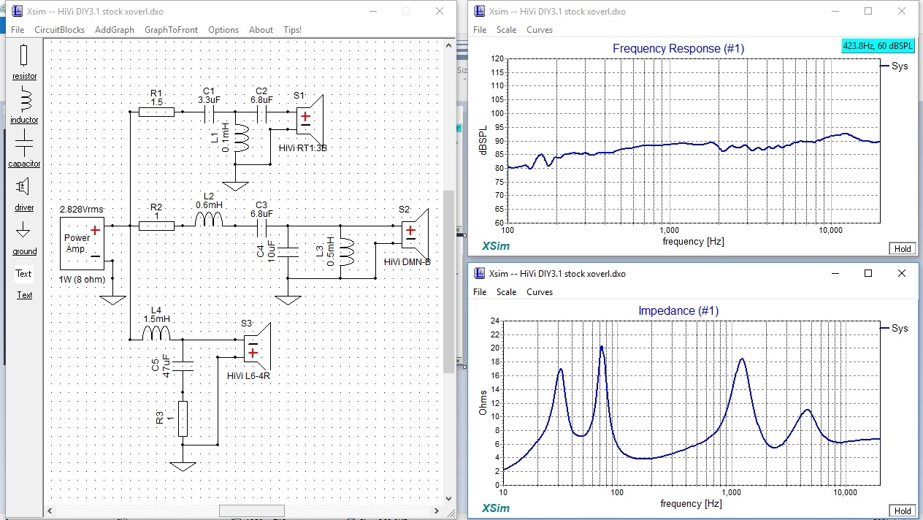Select the inductor component tool
The width and height of the screenshot is (923, 520).
point(24,104)
